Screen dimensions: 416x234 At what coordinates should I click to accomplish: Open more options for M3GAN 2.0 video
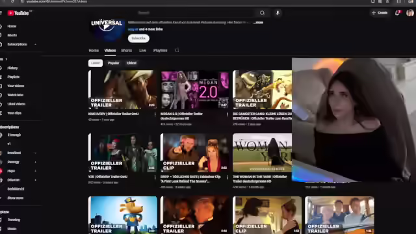(227, 114)
